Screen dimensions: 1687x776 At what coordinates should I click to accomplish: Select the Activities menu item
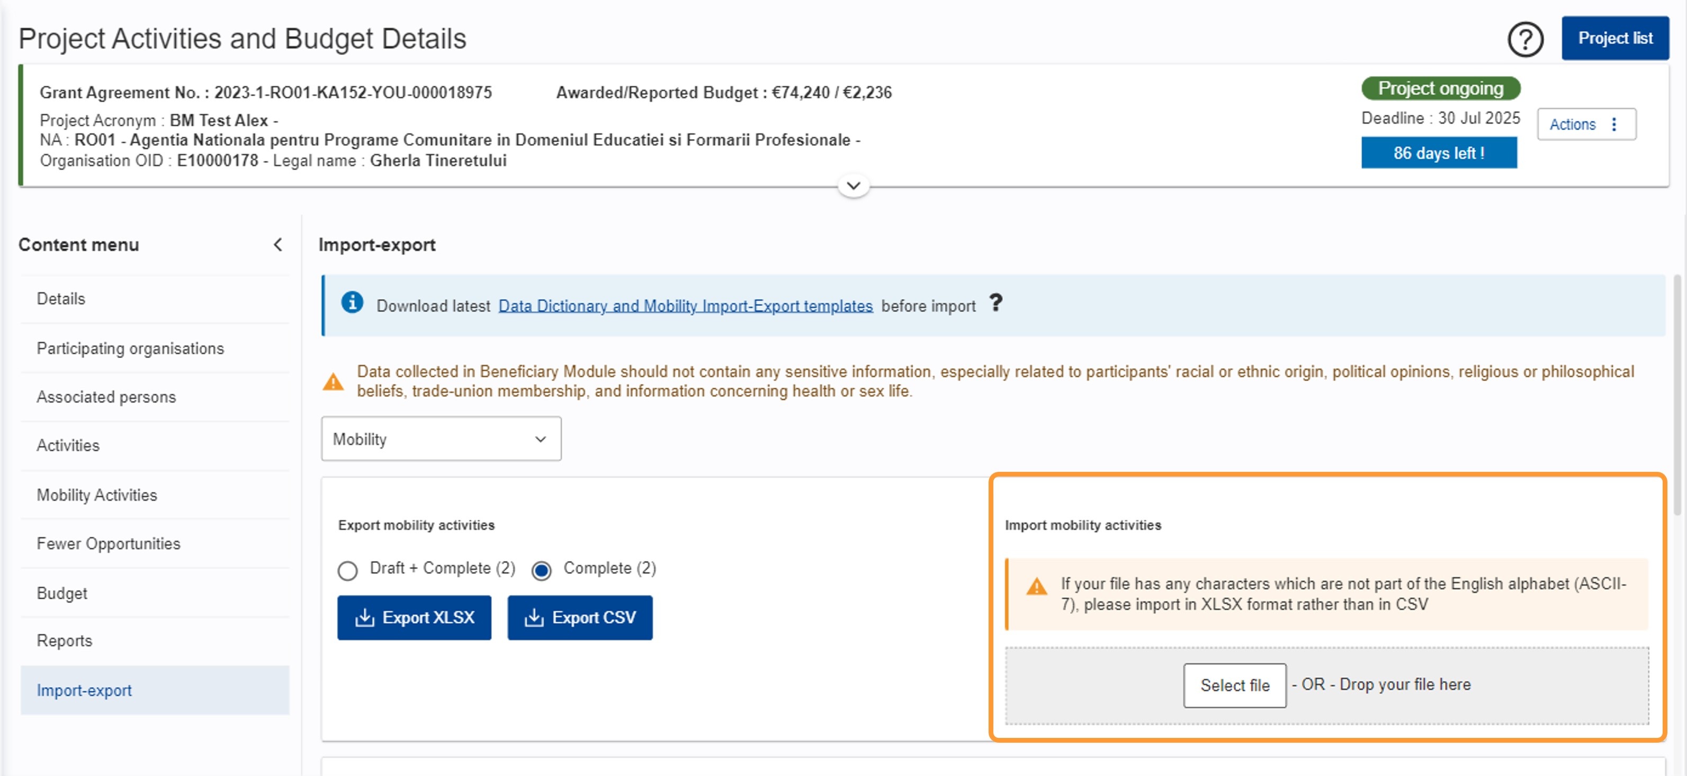click(x=155, y=445)
